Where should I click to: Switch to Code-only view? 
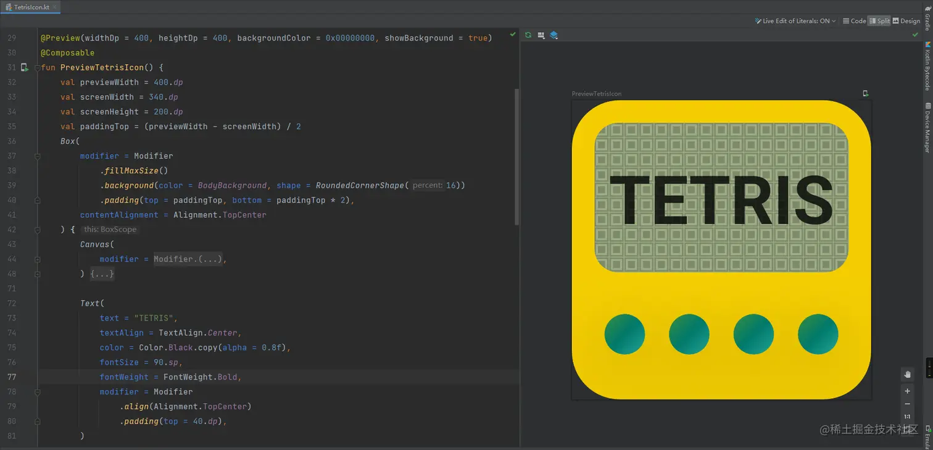pos(854,21)
